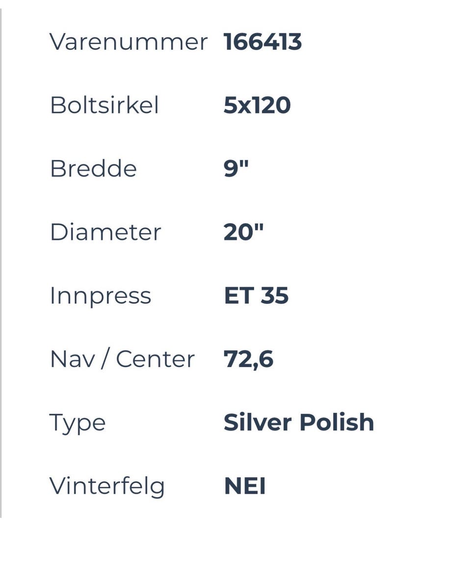Click the Varenummer label
The height and width of the screenshot is (561, 471).
coord(129,42)
